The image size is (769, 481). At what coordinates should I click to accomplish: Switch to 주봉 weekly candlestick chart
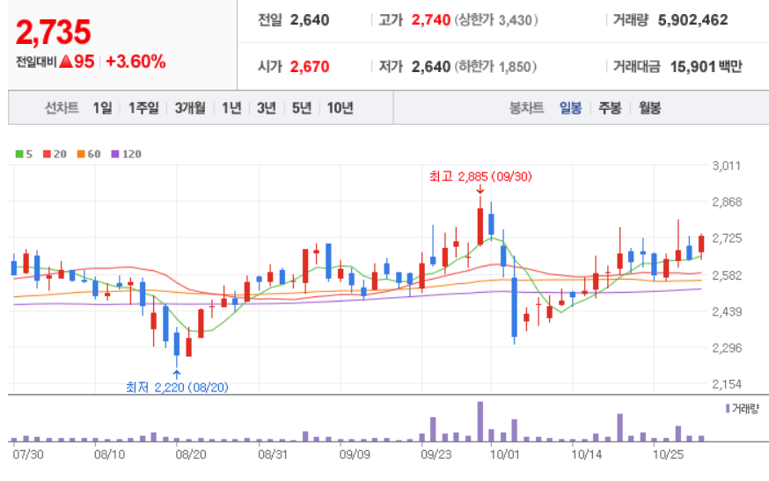[x=610, y=107]
